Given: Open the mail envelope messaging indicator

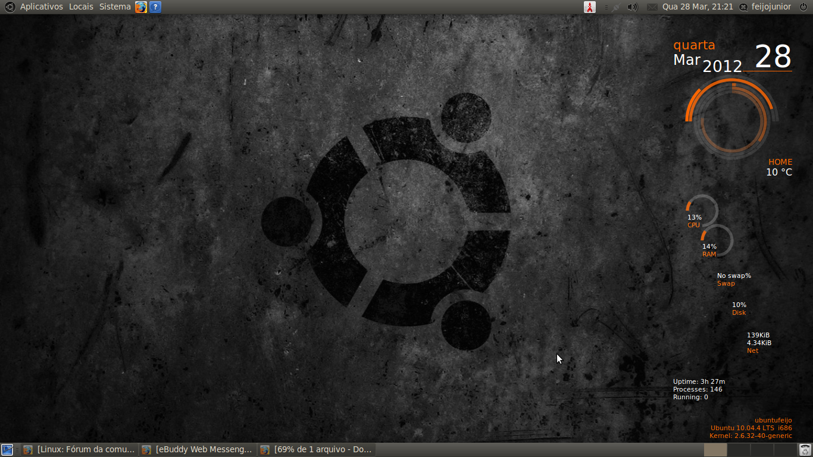Looking at the screenshot, I should click(652, 7).
